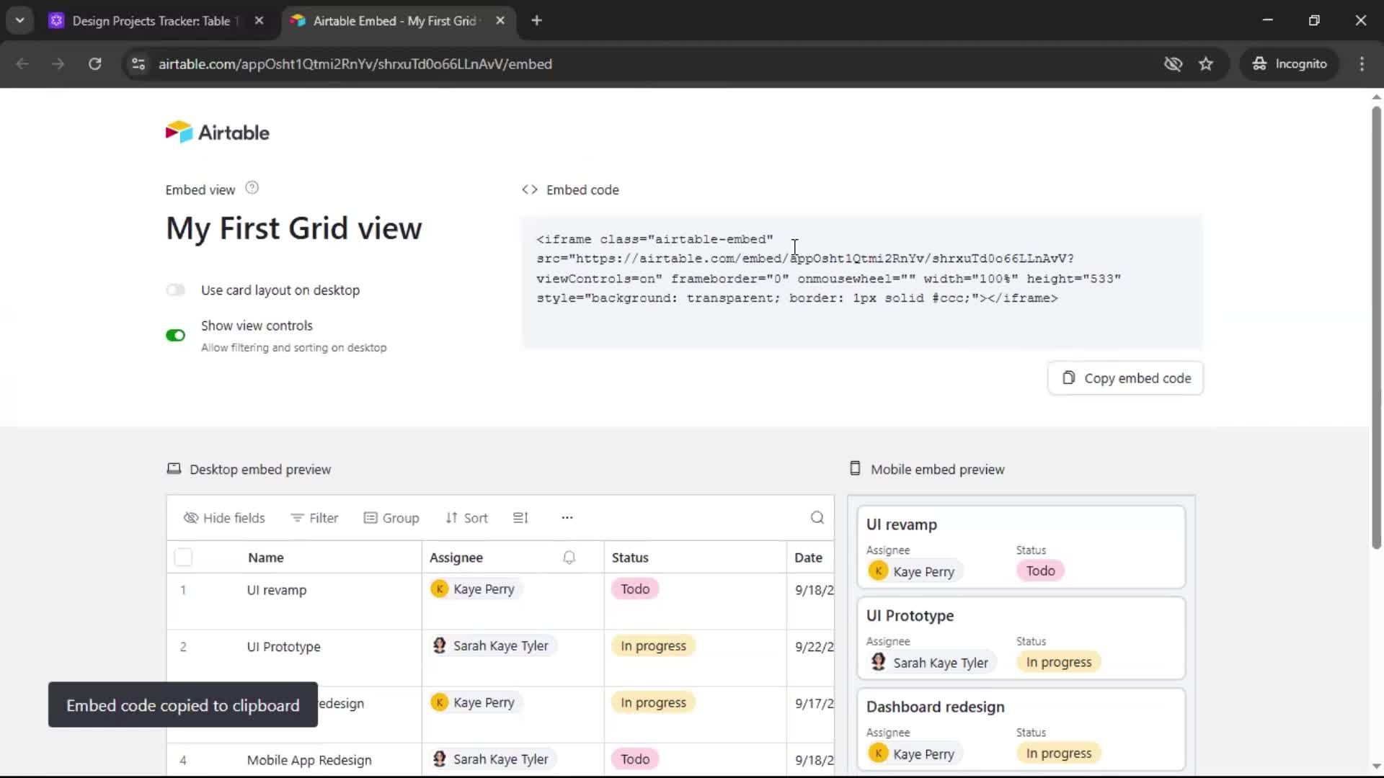Open UI revamp card in mobile preview
Screen dimensions: 1384x778
pyautogui.click(x=1021, y=547)
